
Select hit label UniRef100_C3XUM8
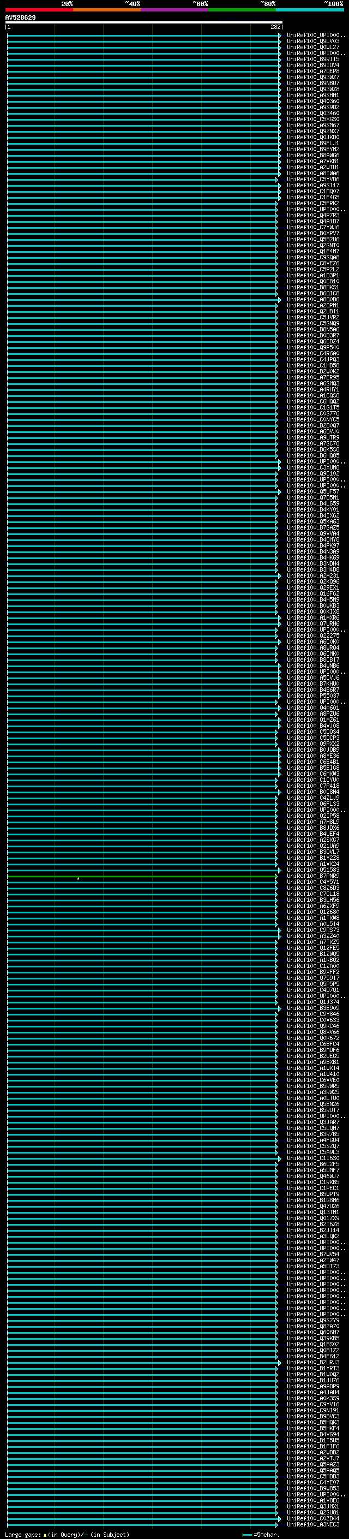click(312, 467)
